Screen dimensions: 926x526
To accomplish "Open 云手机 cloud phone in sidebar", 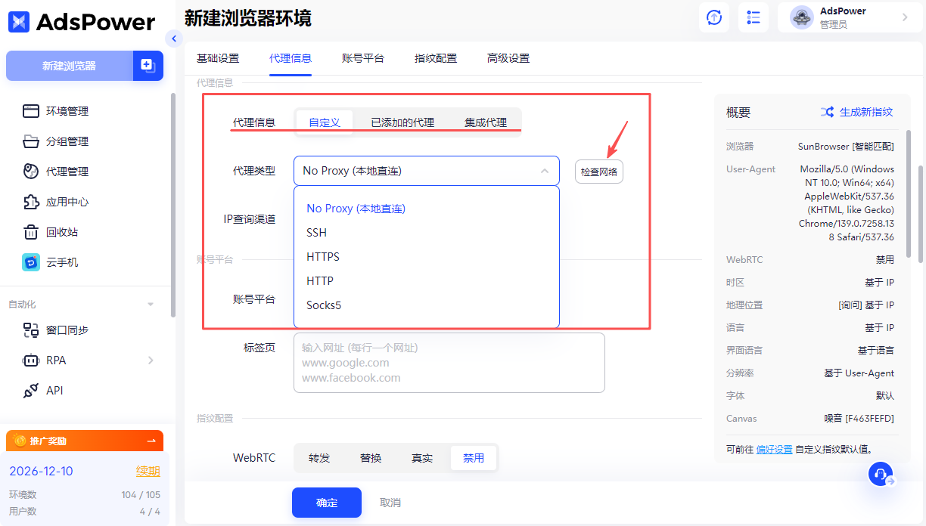I will (61, 262).
